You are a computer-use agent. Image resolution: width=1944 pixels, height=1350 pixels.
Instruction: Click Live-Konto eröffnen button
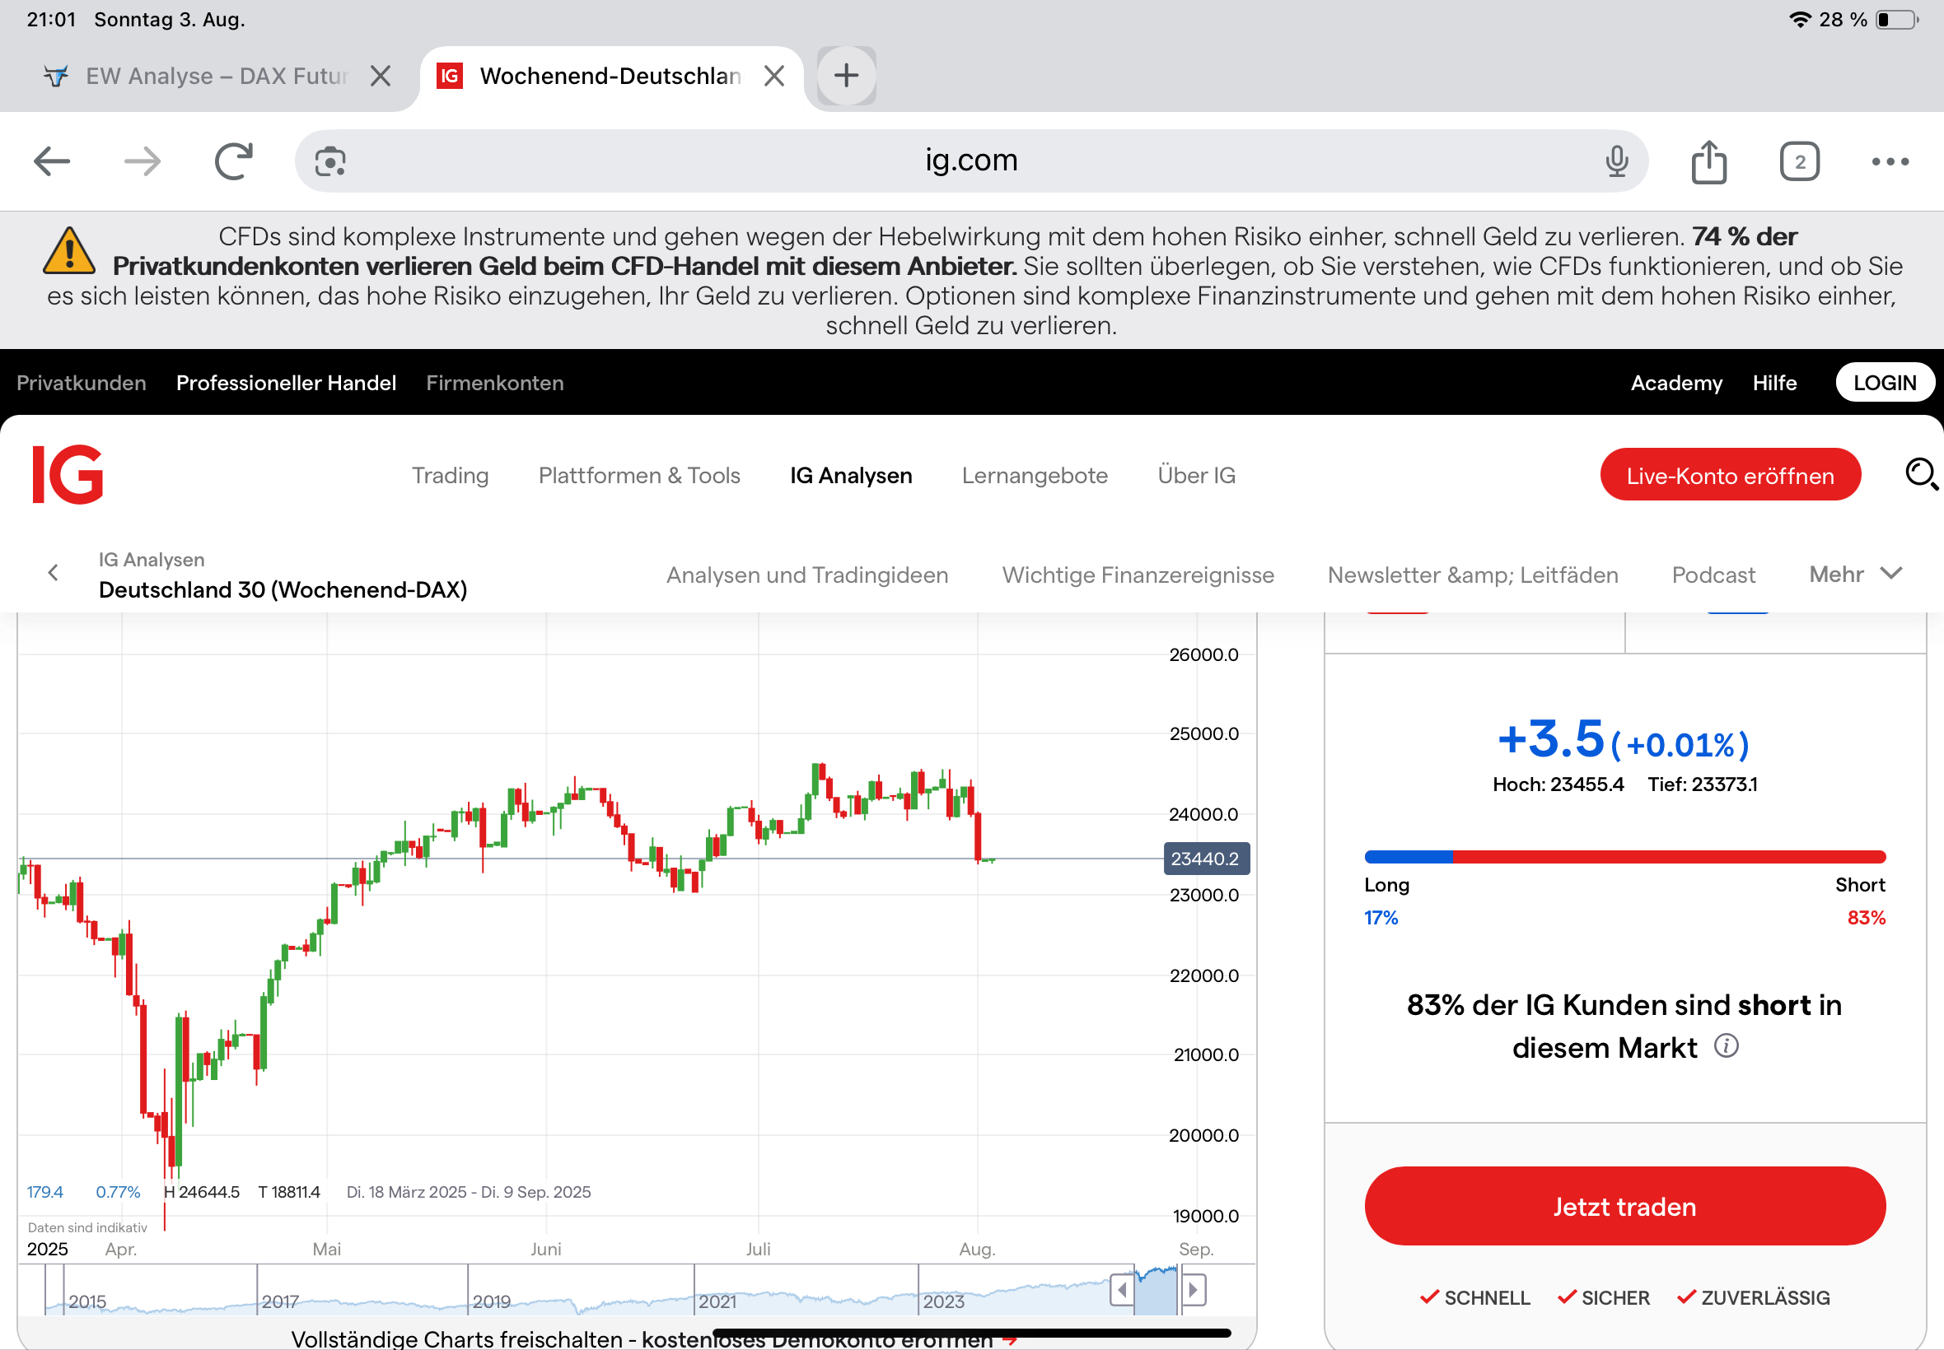tap(1729, 475)
